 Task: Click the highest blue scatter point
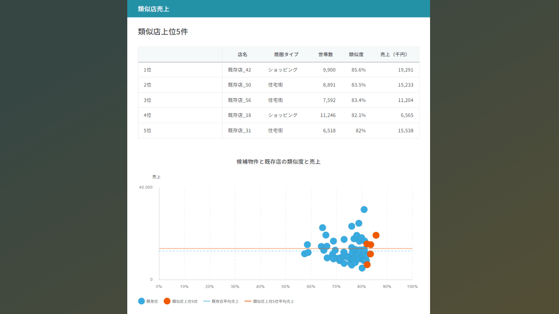pyautogui.click(x=364, y=209)
